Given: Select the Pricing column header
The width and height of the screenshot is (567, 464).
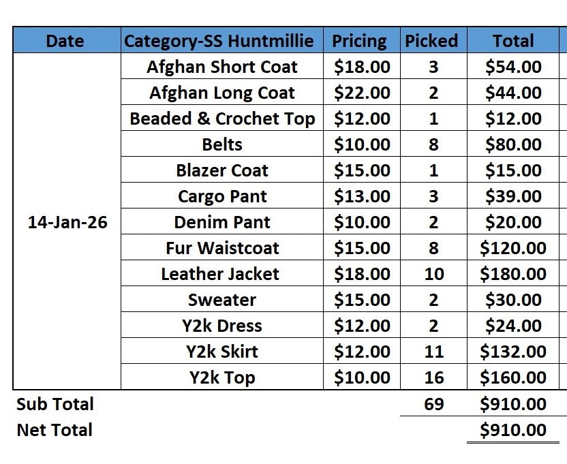Looking at the screenshot, I should tap(362, 40).
